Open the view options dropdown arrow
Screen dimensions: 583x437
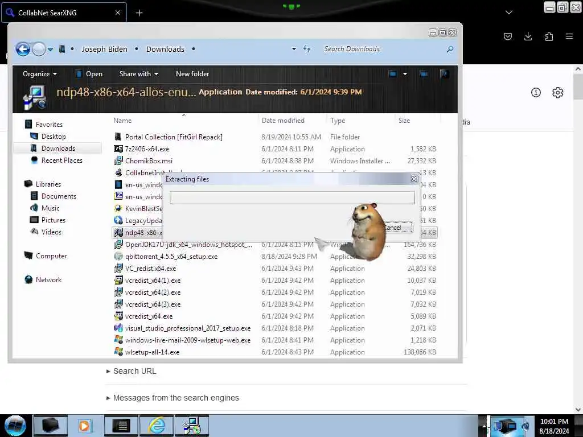(405, 74)
